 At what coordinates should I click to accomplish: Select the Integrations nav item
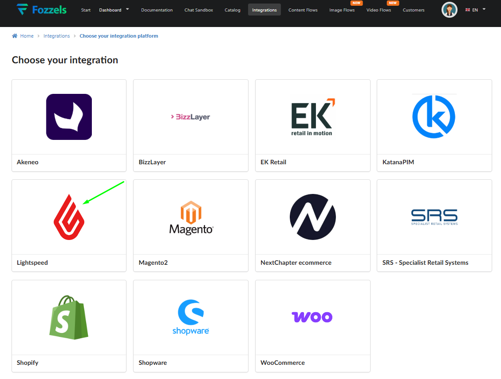coord(264,10)
